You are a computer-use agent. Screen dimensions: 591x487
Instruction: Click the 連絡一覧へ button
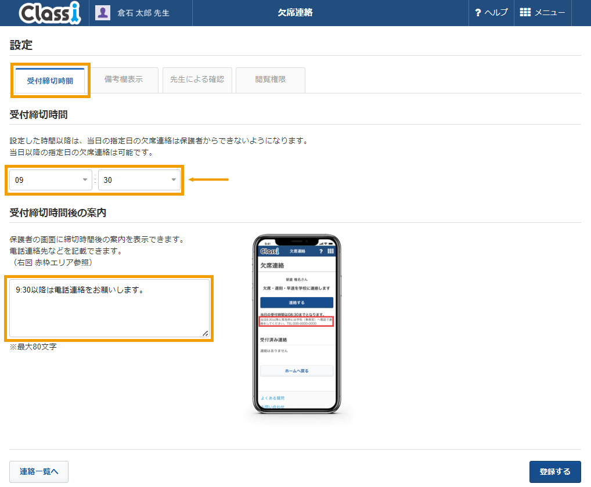(38, 471)
